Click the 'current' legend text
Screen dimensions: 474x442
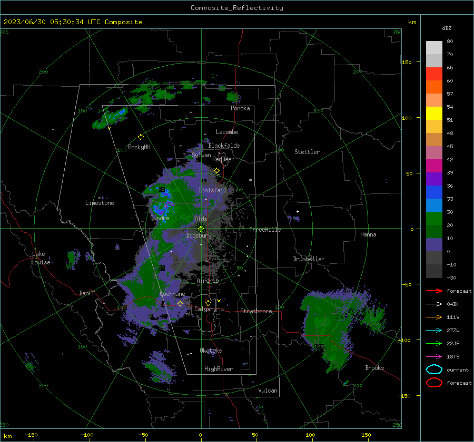point(458,369)
